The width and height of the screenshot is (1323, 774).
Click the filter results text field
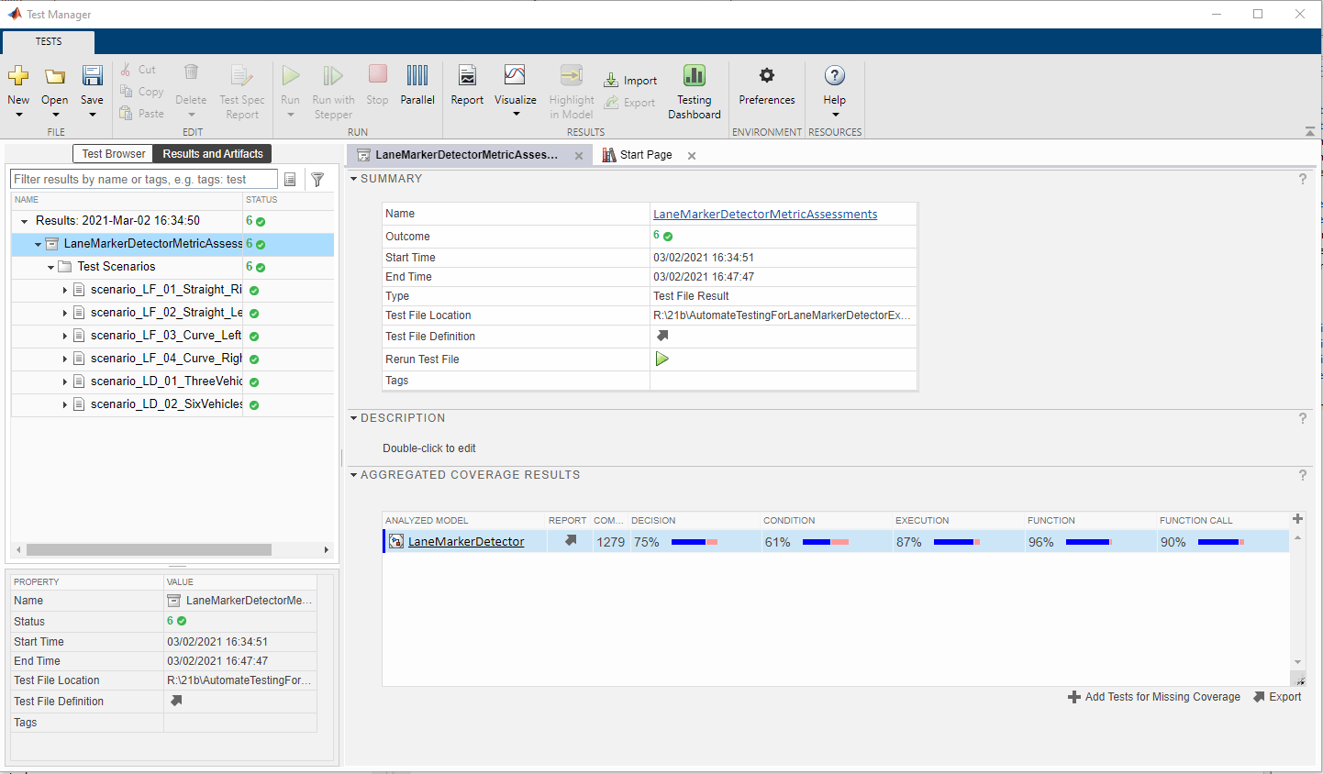[143, 180]
